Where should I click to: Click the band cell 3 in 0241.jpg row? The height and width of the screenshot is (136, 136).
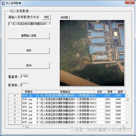tap(100, 107)
